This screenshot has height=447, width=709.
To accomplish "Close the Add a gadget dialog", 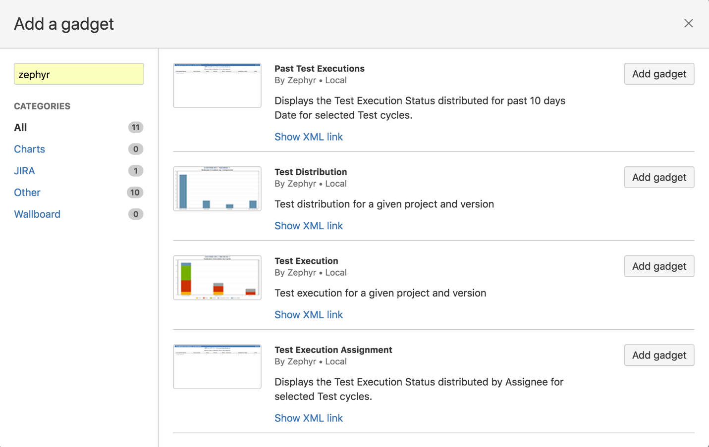I will pos(688,23).
